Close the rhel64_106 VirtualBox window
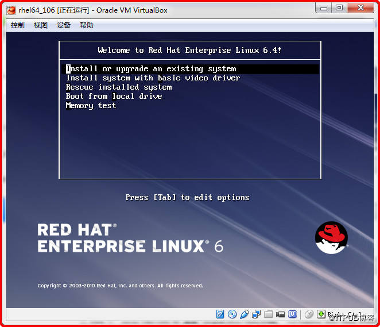This screenshot has width=380, height=327. pyautogui.click(x=360, y=8)
